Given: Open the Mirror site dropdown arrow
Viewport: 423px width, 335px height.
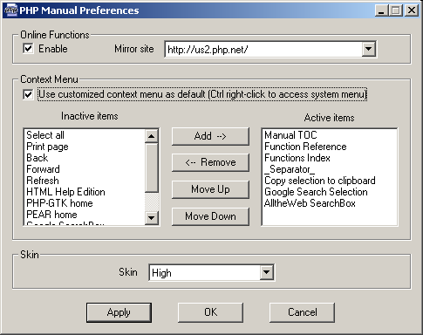Looking at the screenshot, I should tap(368, 49).
